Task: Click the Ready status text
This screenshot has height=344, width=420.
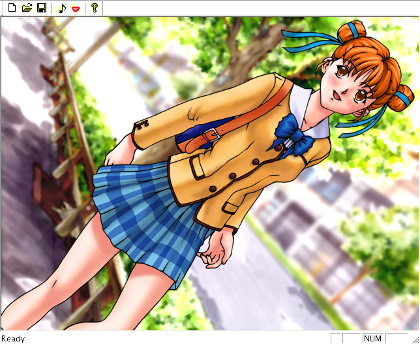Action: tap(13, 339)
